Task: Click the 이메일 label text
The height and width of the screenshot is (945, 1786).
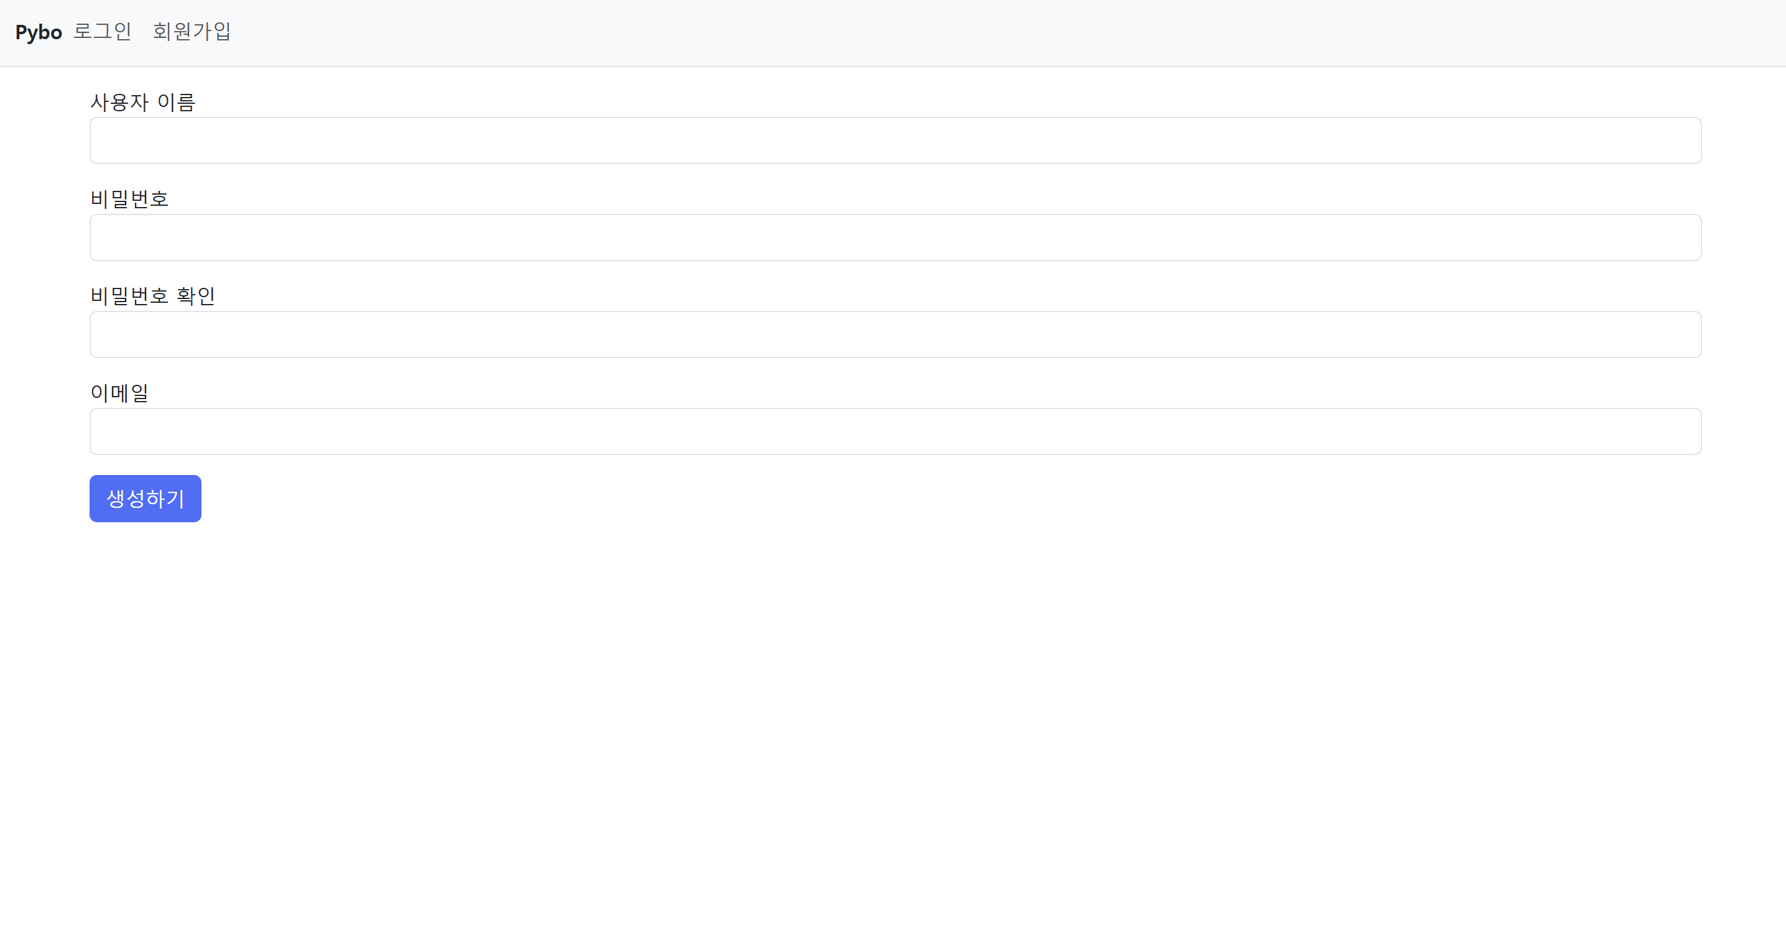Action: click(119, 393)
